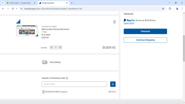The height and width of the screenshot is (104, 185).
Task: Bookmark this page with star icon
Action: (x=163, y=9)
